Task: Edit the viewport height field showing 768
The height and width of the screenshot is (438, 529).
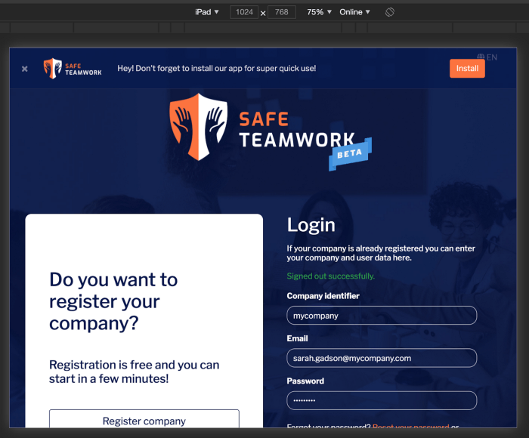Action: click(x=281, y=12)
